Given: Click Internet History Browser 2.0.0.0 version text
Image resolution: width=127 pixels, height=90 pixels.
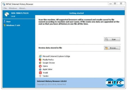Looking at the screenshot, I should [x=52, y=81].
